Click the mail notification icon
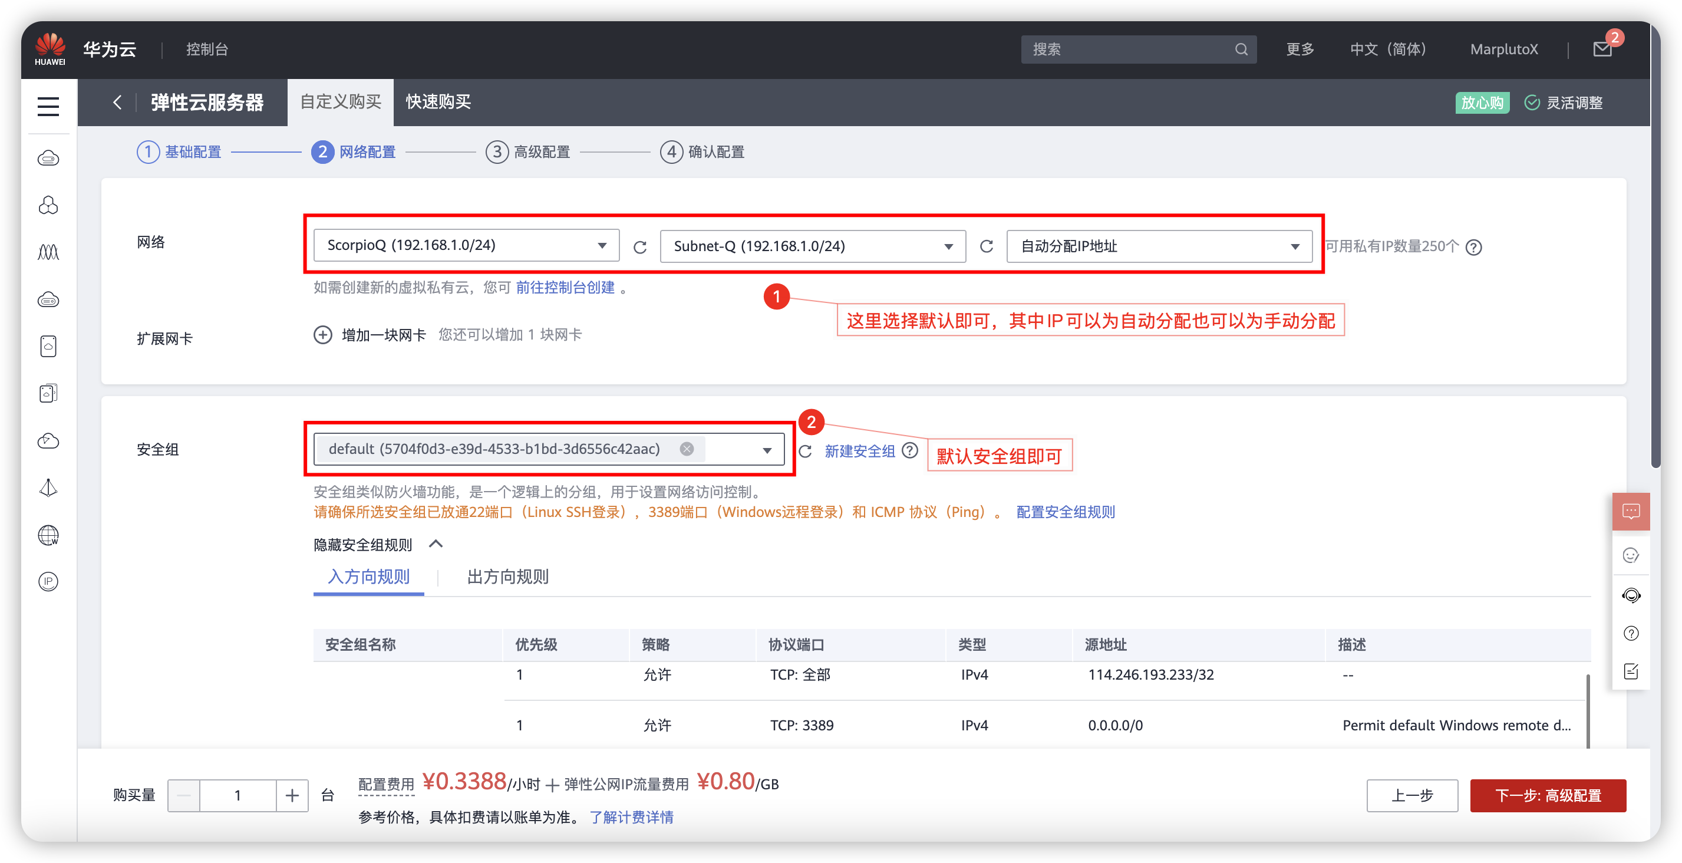Viewport: 1682px width, 863px height. coord(1602,49)
